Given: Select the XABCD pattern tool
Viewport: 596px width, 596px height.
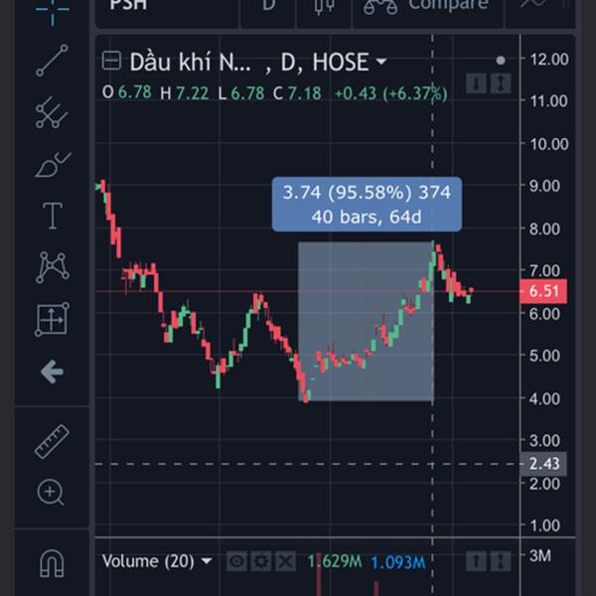Looking at the screenshot, I should click(x=53, y=267).
